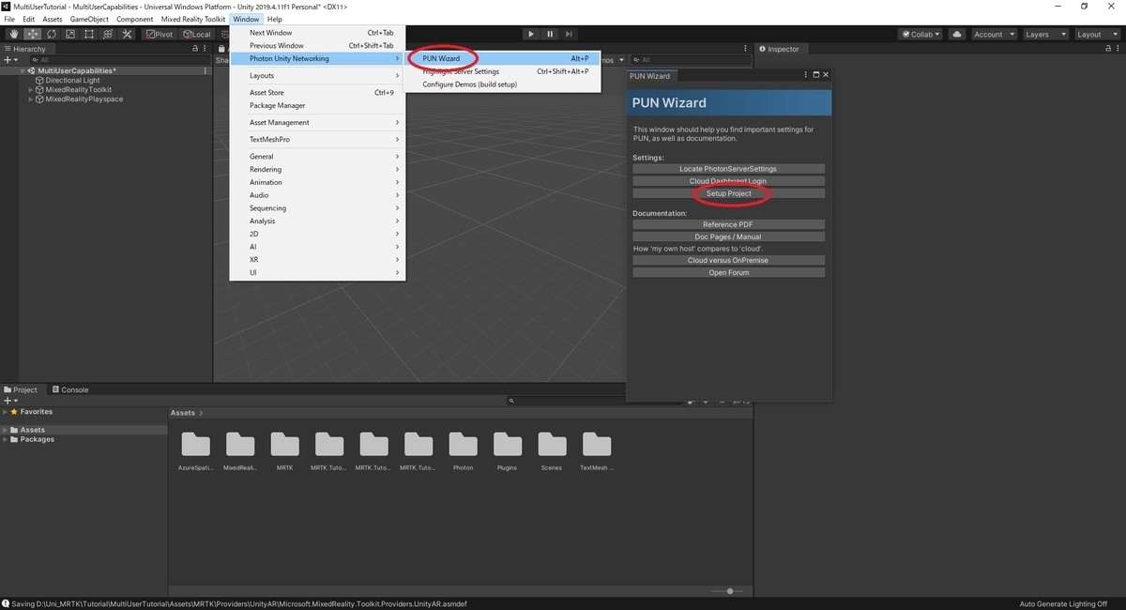Expand the Rendering submenu

pyautogui.click(x=317, y=169)
